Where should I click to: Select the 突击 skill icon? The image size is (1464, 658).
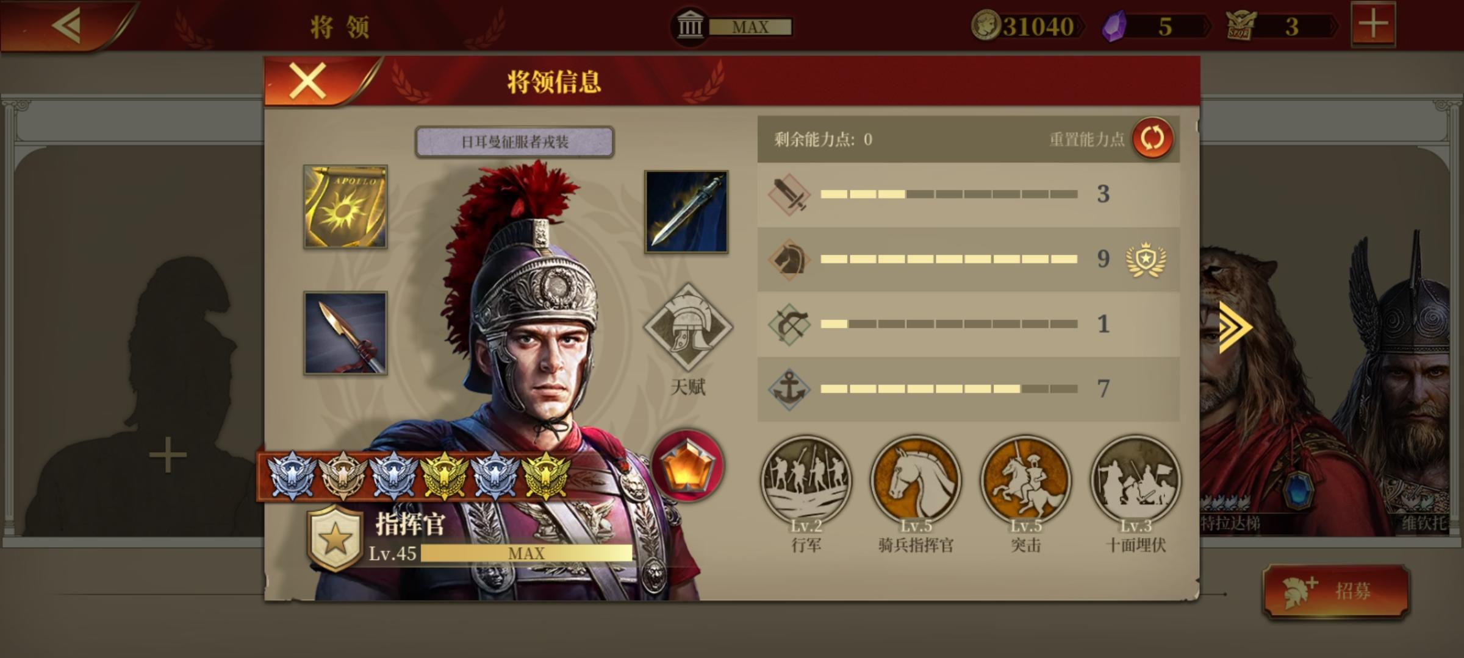1025,480
